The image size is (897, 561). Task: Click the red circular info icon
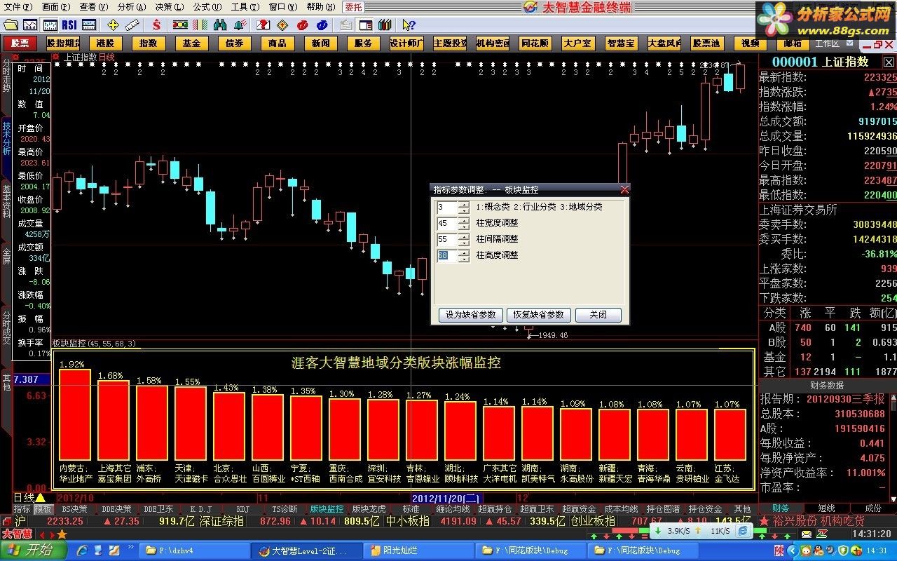302,25
